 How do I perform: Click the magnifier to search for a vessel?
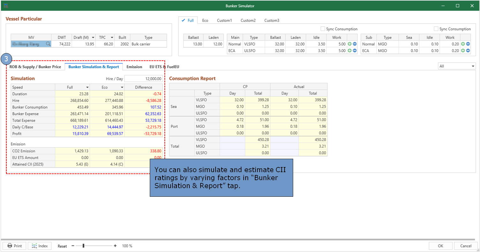coord(48,44)
